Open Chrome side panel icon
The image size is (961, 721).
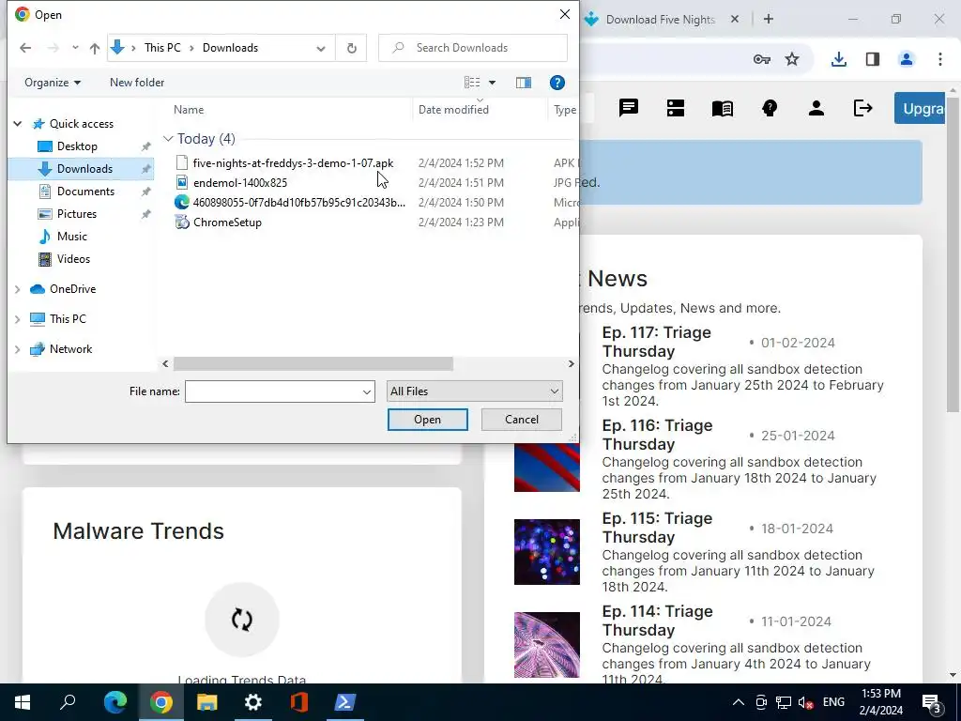point(873,59)
